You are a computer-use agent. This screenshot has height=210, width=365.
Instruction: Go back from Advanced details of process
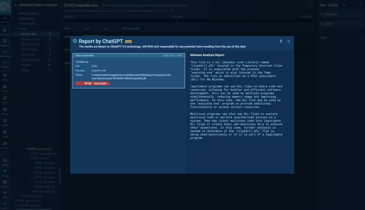coord(15,5)
